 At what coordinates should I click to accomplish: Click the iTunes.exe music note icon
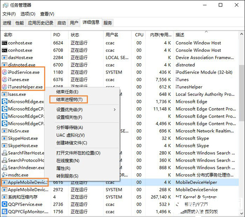[x=4, y=80]
